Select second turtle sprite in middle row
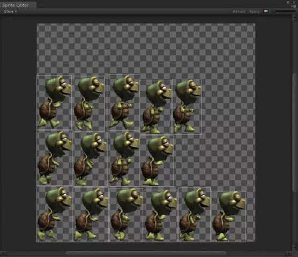 [90, 159]
